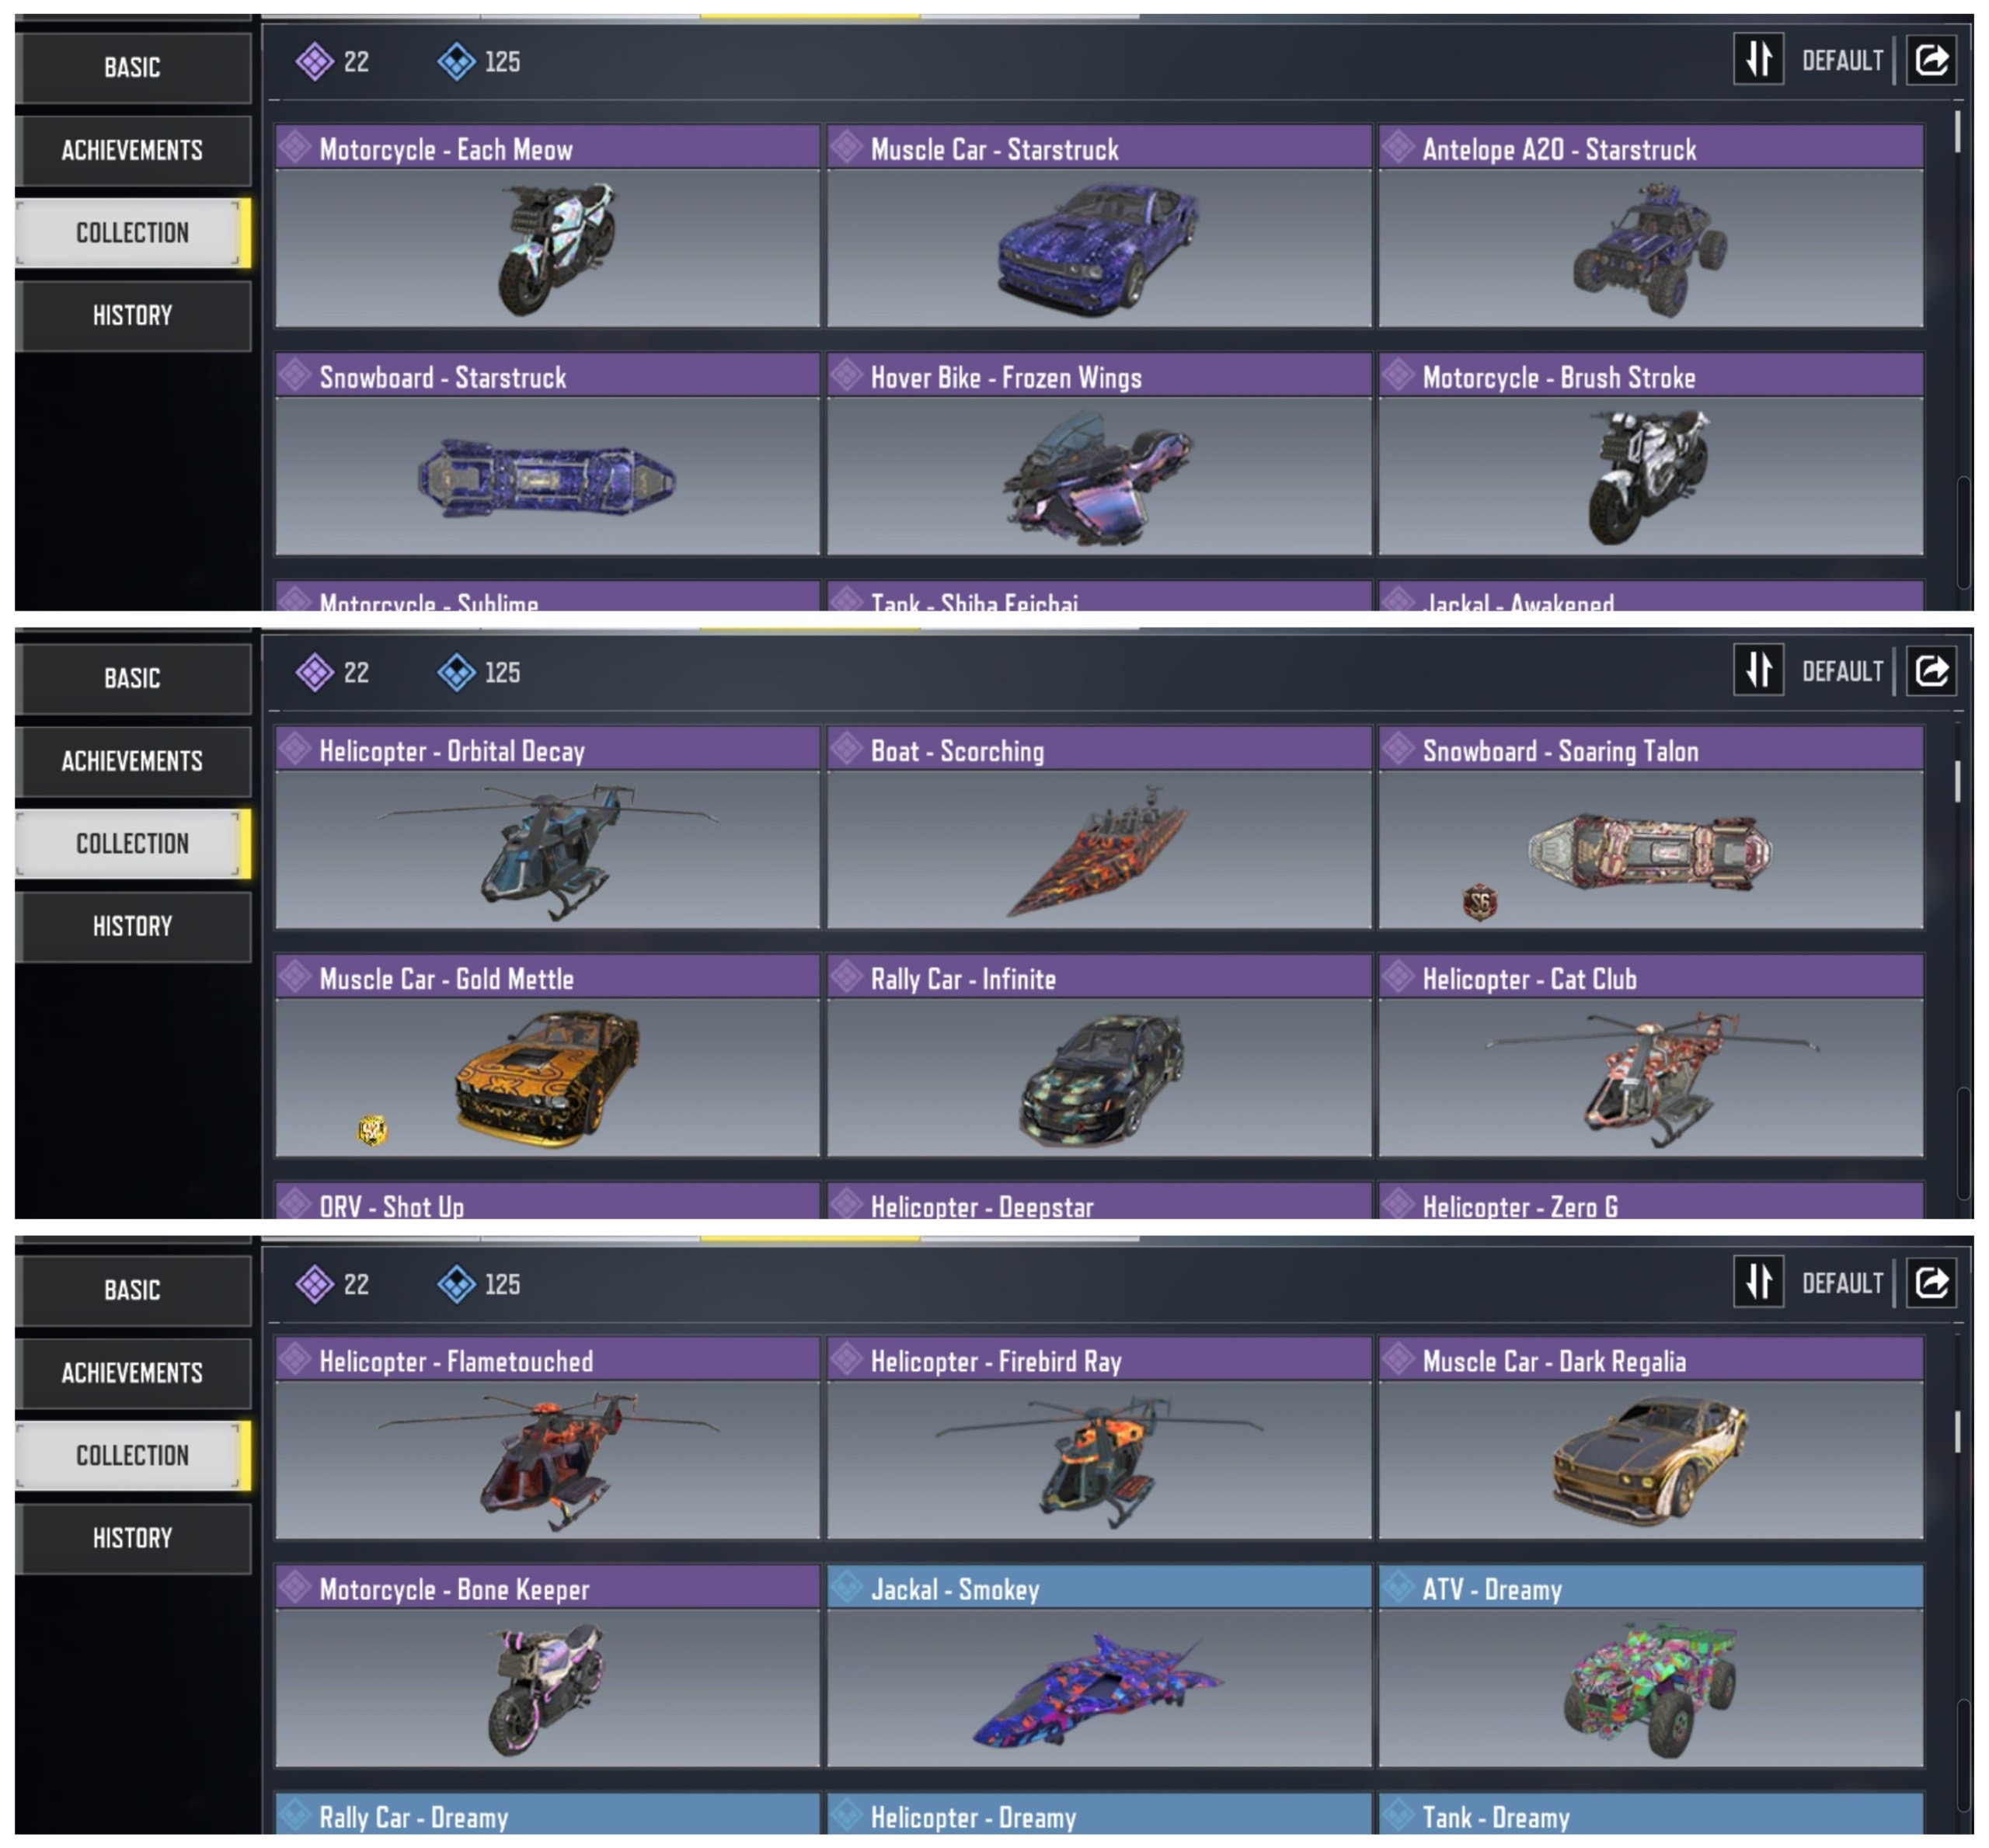The height and width of the screenshot is (1848, 1989).
Task: Click the sort order icon in top panel
Action: coord(1758,60)
